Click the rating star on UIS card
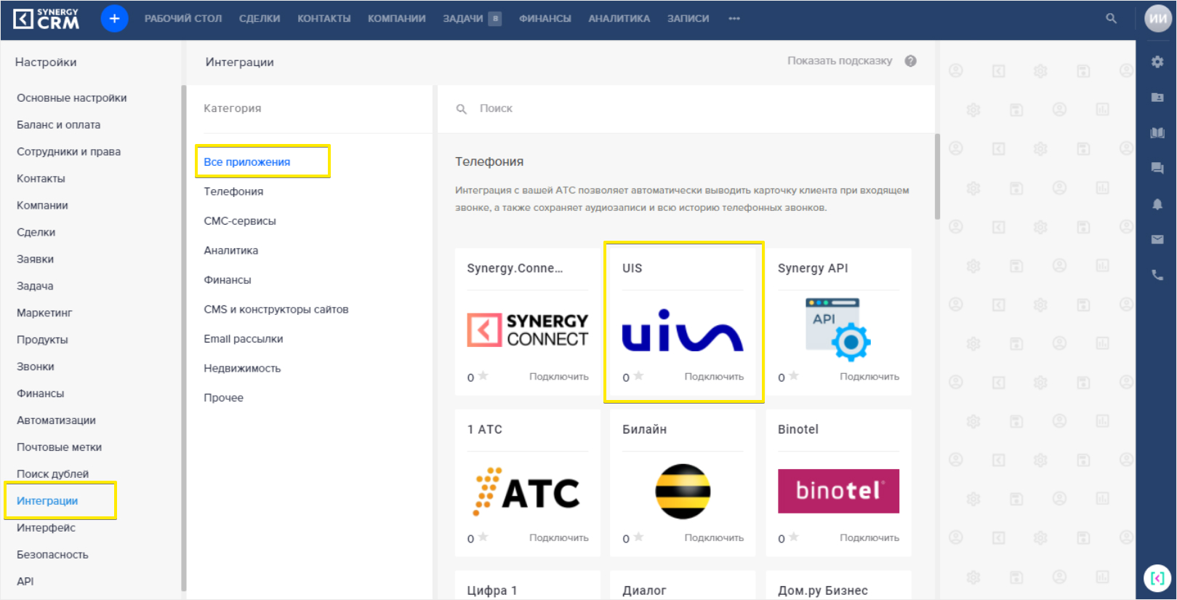 coord(638,376)
